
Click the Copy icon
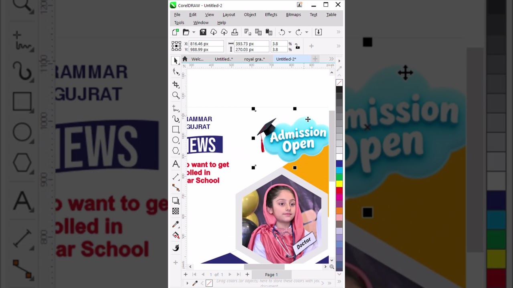258,32
